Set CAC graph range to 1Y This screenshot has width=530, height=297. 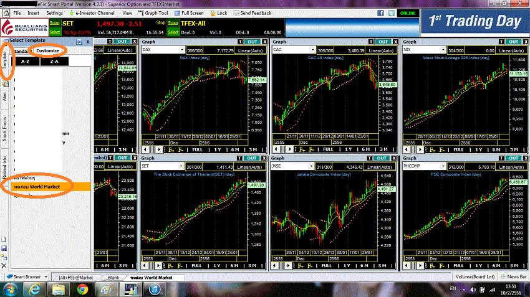tap(348, 149)
